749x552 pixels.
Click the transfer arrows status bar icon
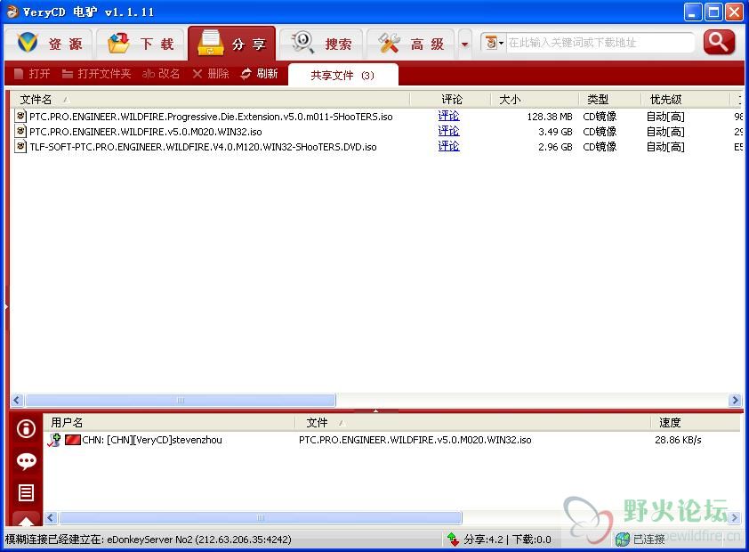pyautogui.click(x=453, y=540)
